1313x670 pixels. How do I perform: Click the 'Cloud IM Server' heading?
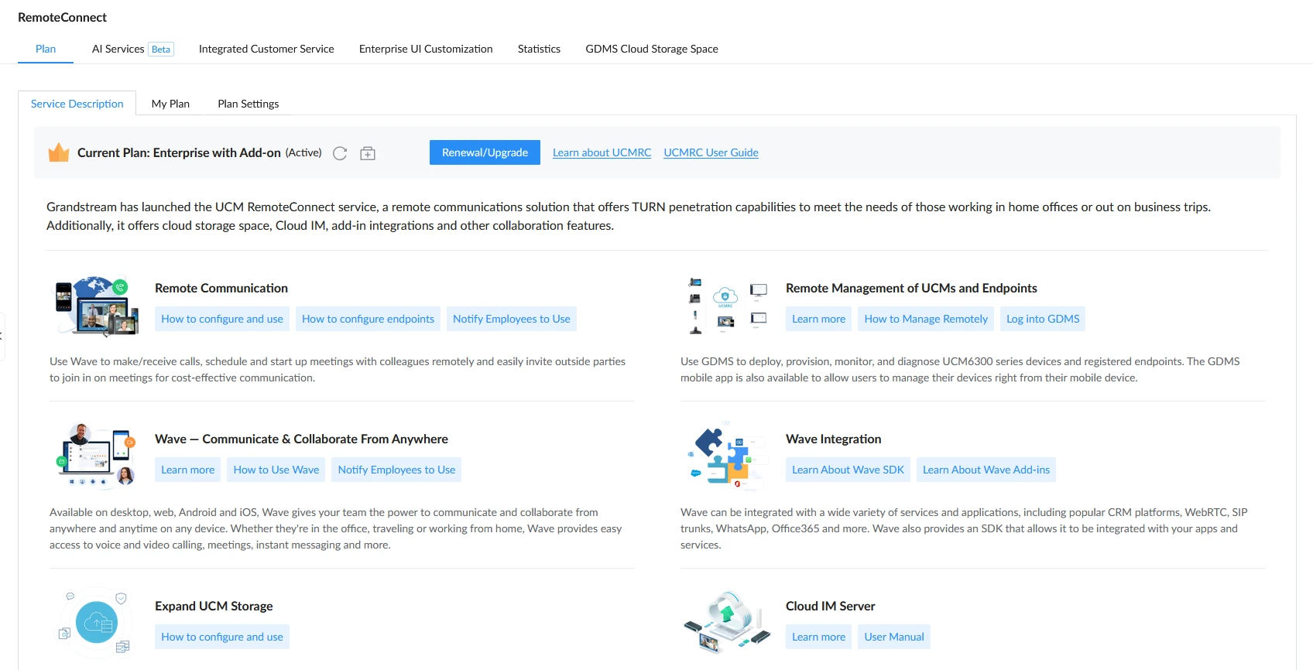(830, 606)
